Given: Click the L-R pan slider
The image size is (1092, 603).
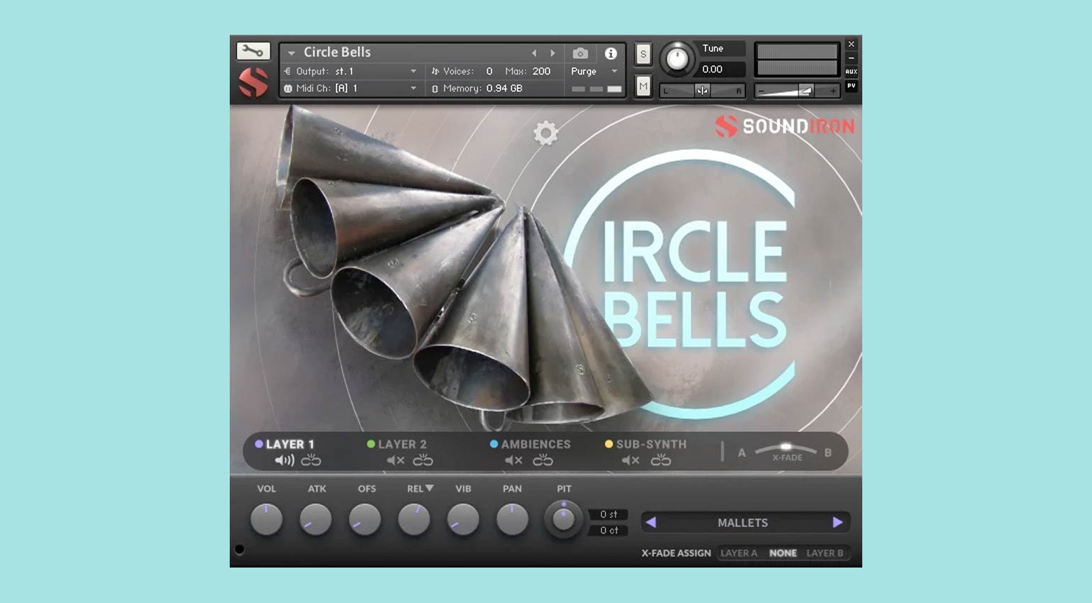Looking at the screenshot, I should point(702,91).
